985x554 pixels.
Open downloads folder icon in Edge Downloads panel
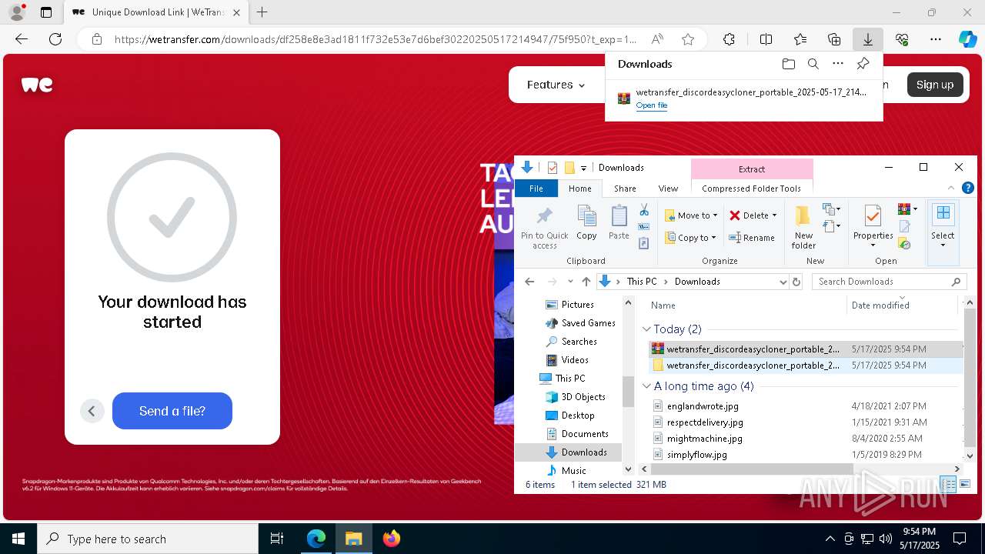(x=788, y=64)
